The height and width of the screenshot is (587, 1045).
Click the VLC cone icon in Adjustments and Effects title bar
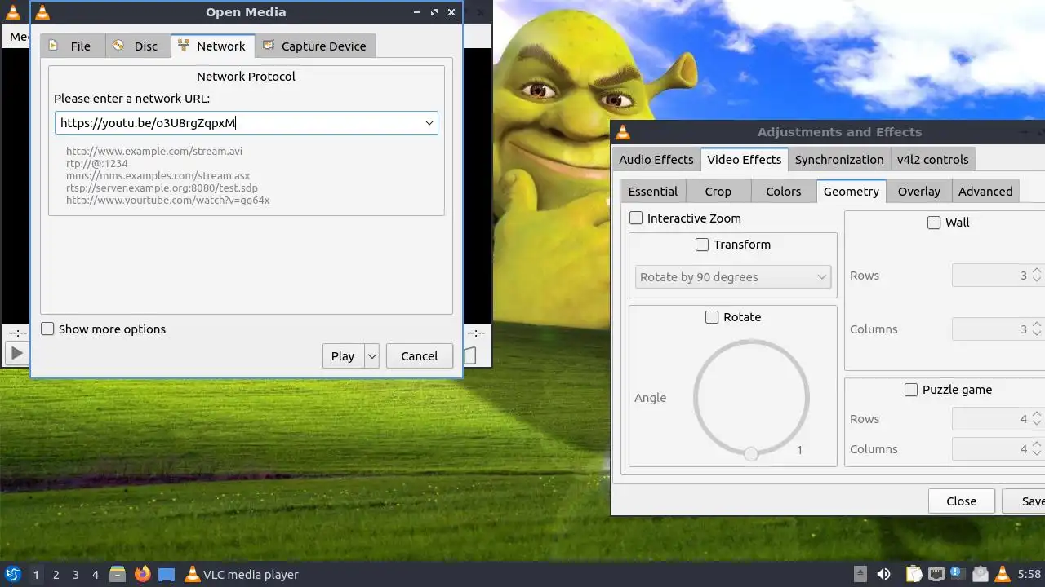click(x=623, y=132)
